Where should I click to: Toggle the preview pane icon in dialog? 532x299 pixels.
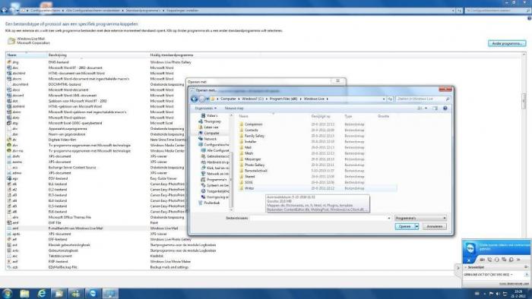tap(435, 108)
